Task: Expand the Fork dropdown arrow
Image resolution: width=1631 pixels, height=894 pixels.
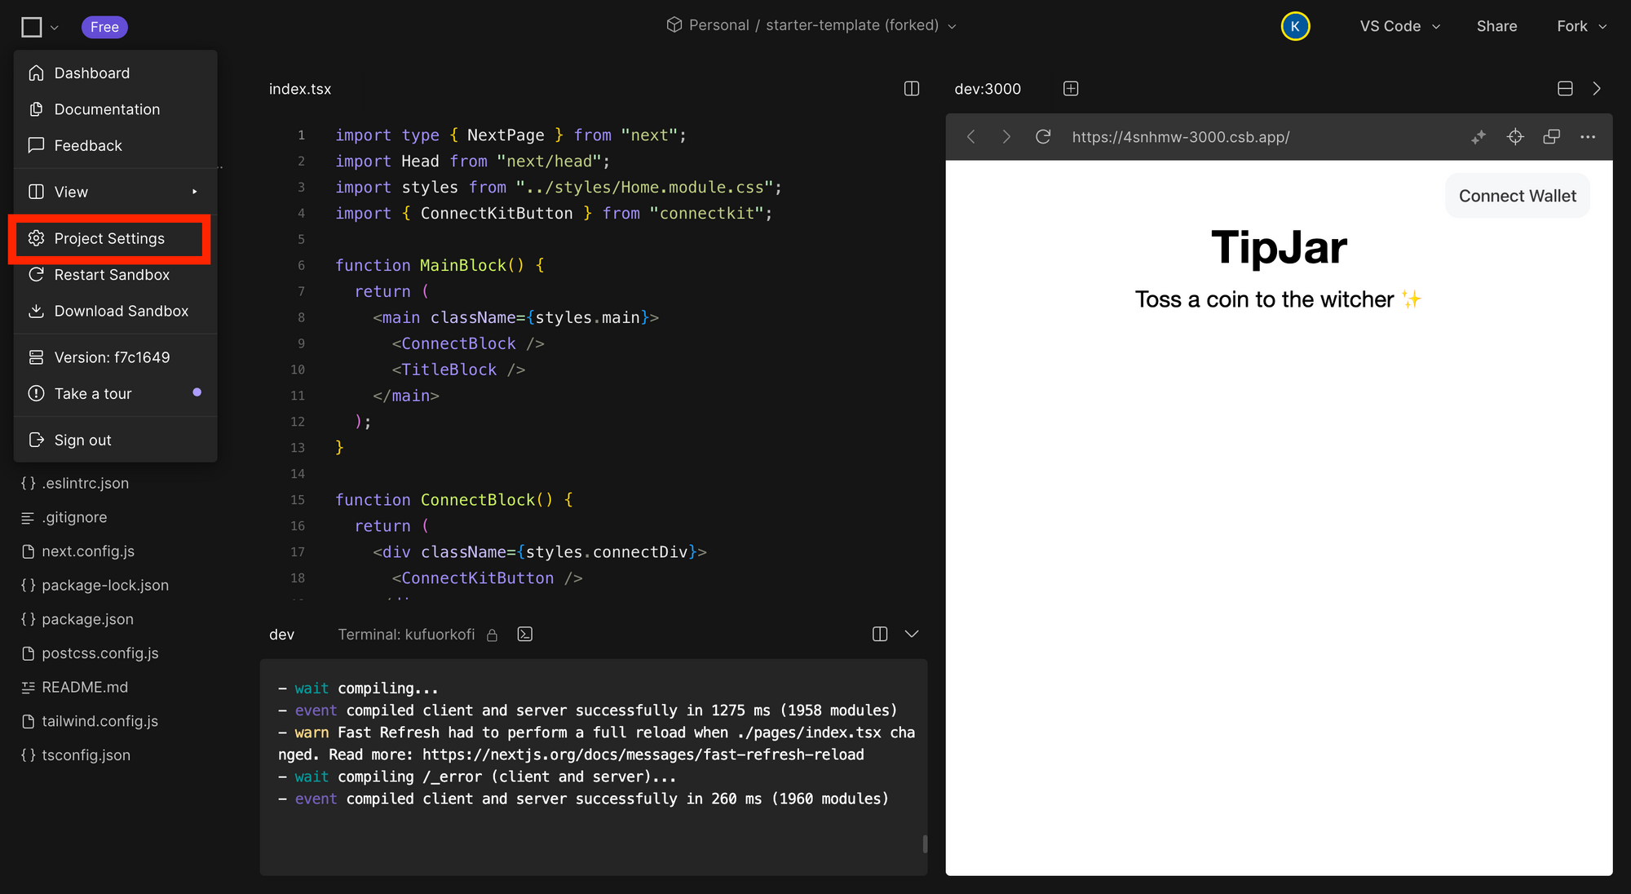Action: pos(1602,26)
